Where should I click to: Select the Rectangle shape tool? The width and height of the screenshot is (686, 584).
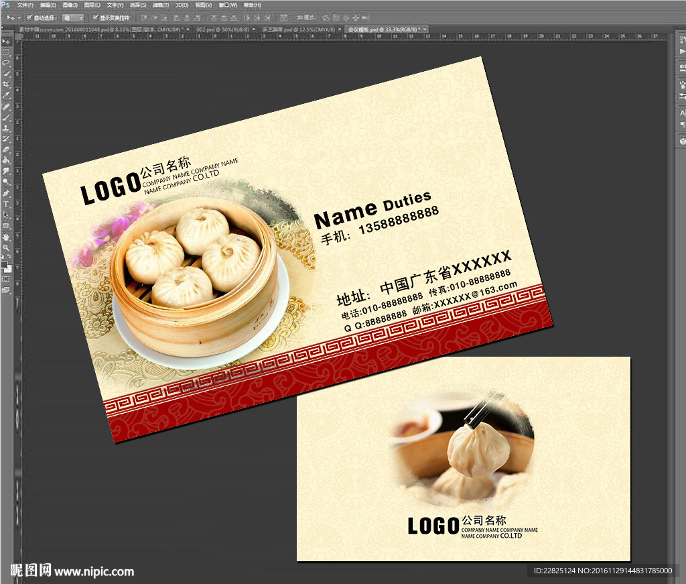(x=5, y=225)
